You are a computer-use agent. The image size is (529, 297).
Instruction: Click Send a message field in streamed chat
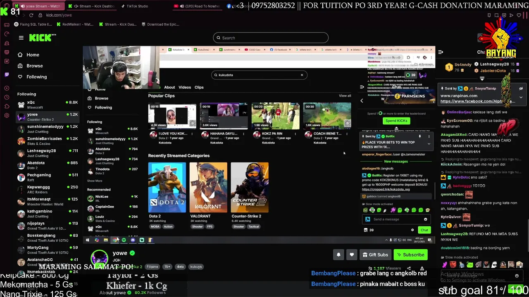(x=397, y=219)
